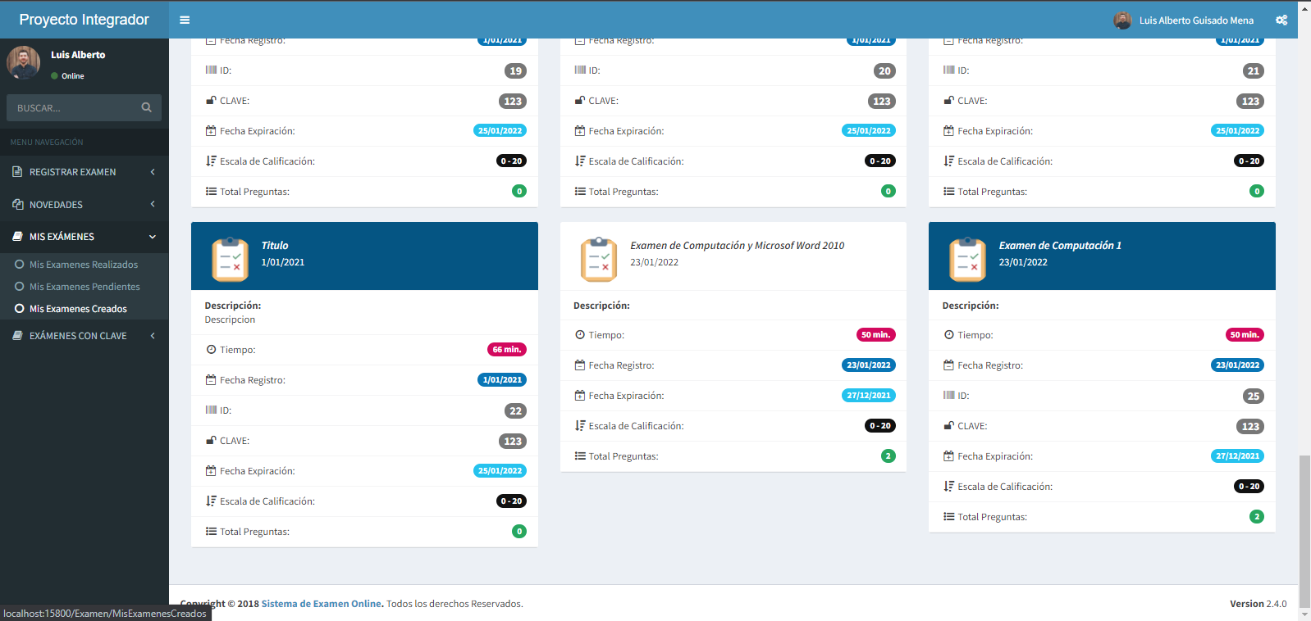Click the CLAVE badge 123 in Examen de Computación 1
The height and width of the screenshot is (621, 1311).
[1250, 426]
